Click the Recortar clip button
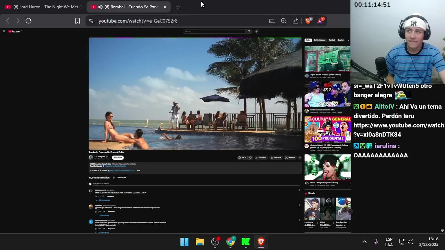The image size is (445, 250). pyautogui.click(x=290, y=157)
